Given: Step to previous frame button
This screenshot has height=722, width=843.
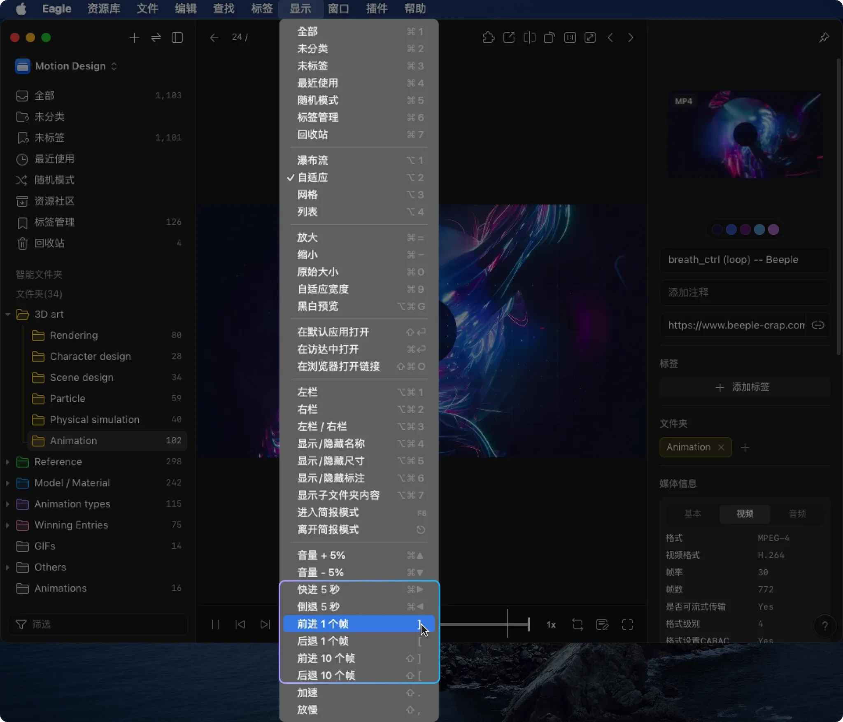Looking at the screenshot, I should [x=240, y=624].
